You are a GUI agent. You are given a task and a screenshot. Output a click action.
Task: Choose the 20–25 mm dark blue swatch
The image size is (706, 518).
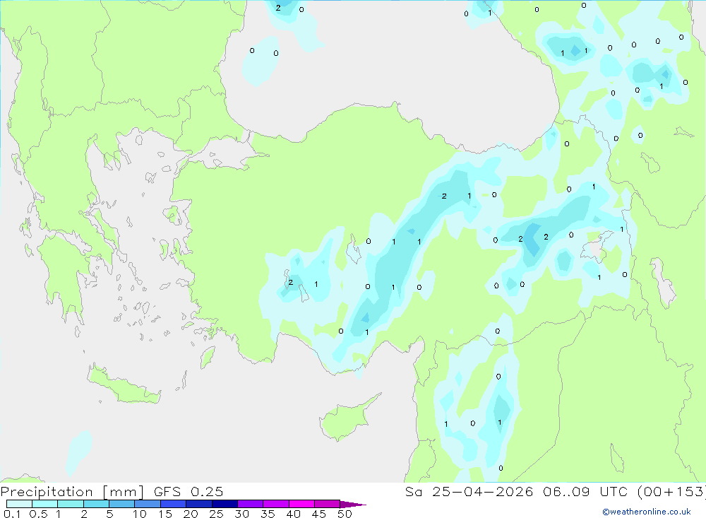(199, 504)
